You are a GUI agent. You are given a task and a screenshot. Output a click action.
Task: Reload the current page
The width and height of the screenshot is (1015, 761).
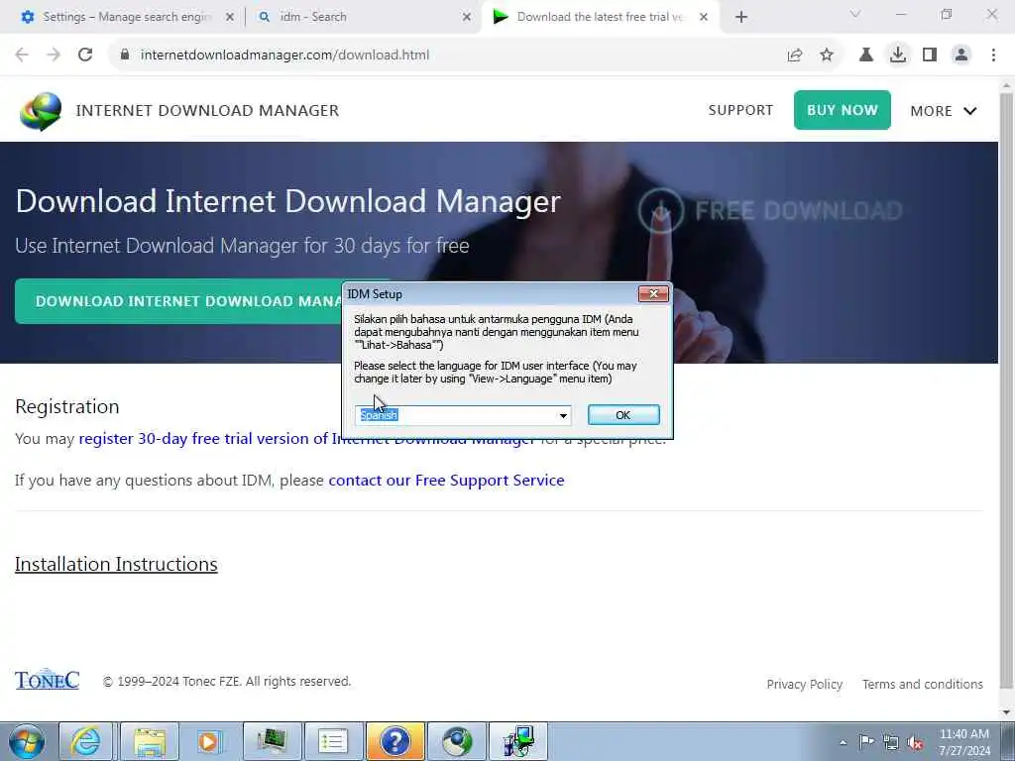click(x=85, y=55)
